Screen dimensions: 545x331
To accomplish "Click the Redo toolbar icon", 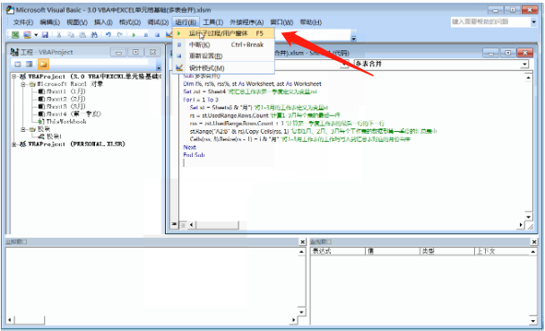I will (x=120, y=34).
